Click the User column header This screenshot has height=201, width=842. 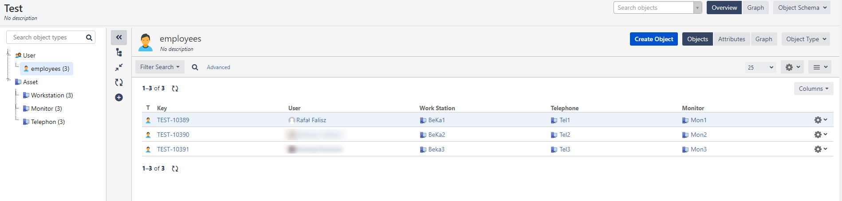294,108
